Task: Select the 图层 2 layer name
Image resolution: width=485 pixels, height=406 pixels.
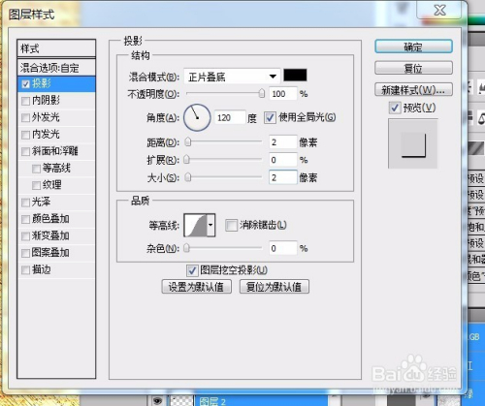Action: click(212, 401)
